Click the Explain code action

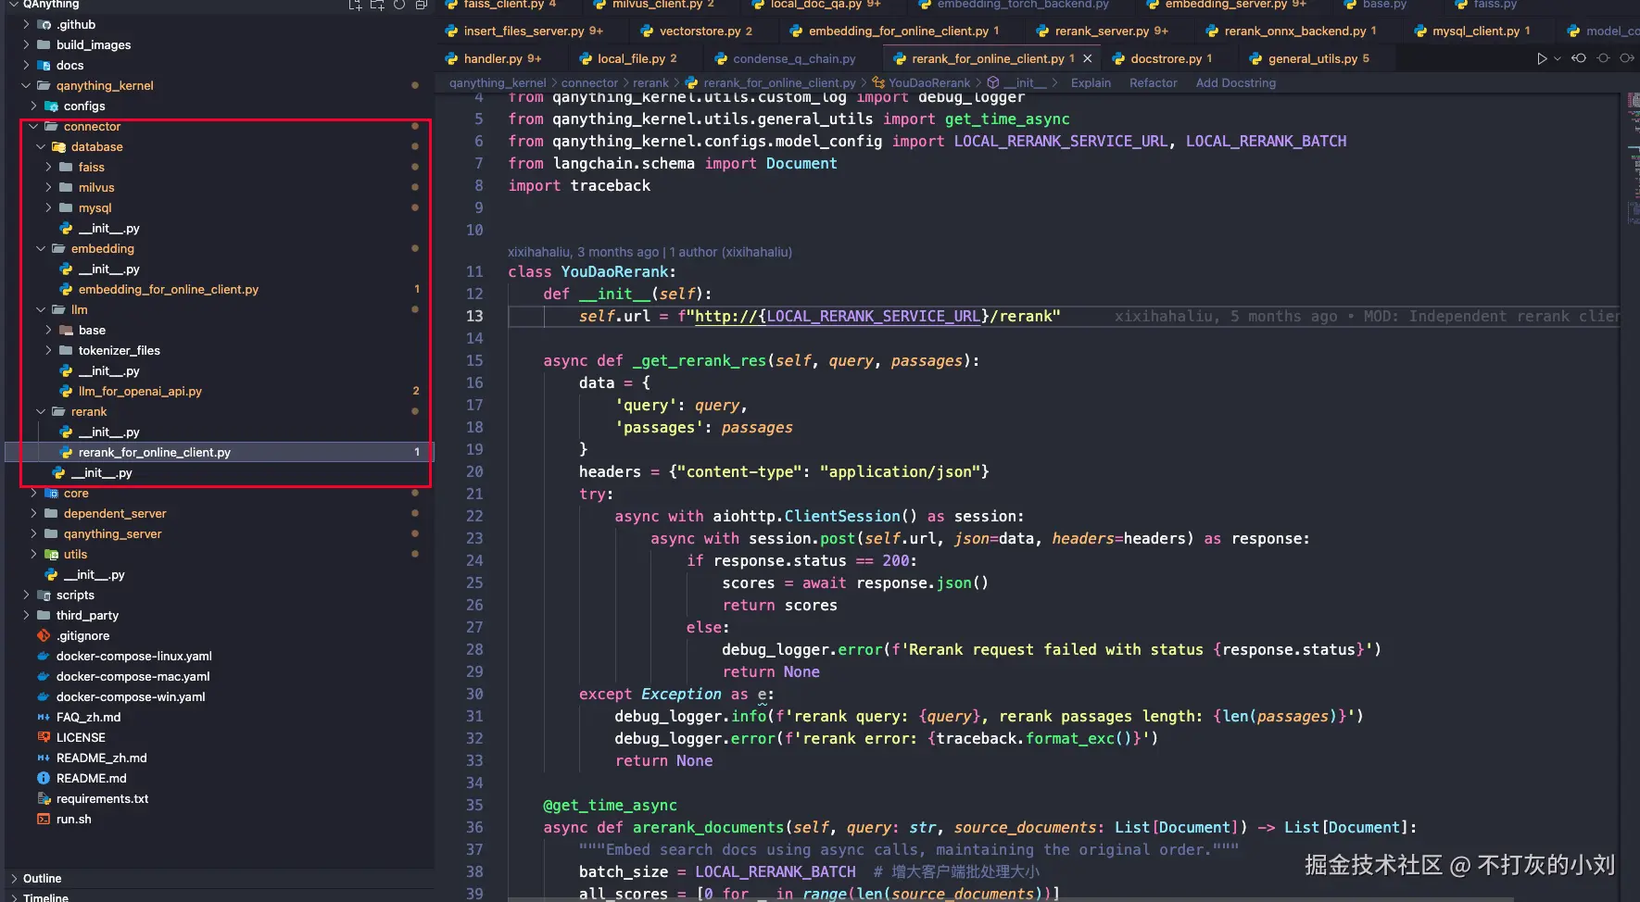[x=1091, y=83]
